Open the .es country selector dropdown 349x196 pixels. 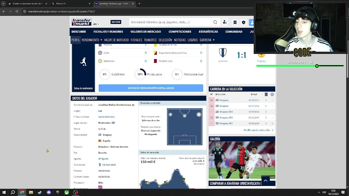pyautogui.click(x=96, y=24)
